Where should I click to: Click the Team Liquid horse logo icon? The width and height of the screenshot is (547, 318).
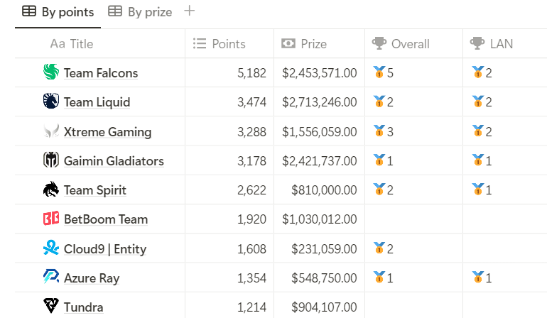click(51, 101)
